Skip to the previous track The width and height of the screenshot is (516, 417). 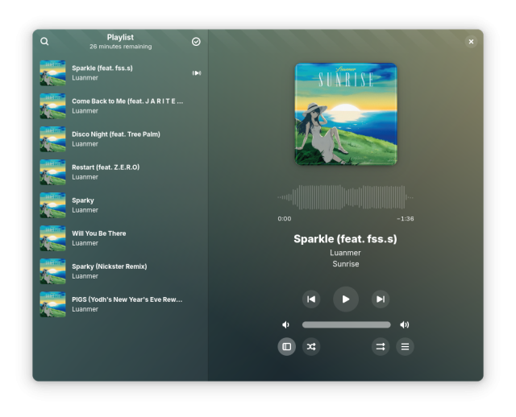tap(311, 299)
